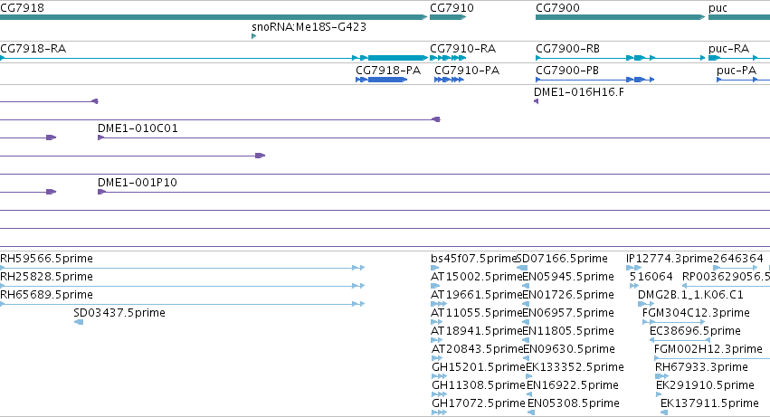Click EST AT15002.5prime label
770x417 pixels.
(x=476, y=277)
